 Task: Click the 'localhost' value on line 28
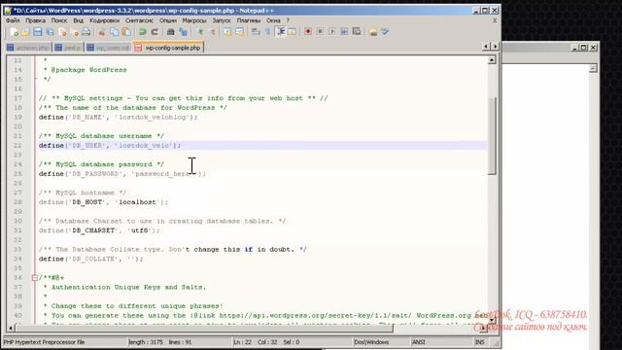click(138, 202)
